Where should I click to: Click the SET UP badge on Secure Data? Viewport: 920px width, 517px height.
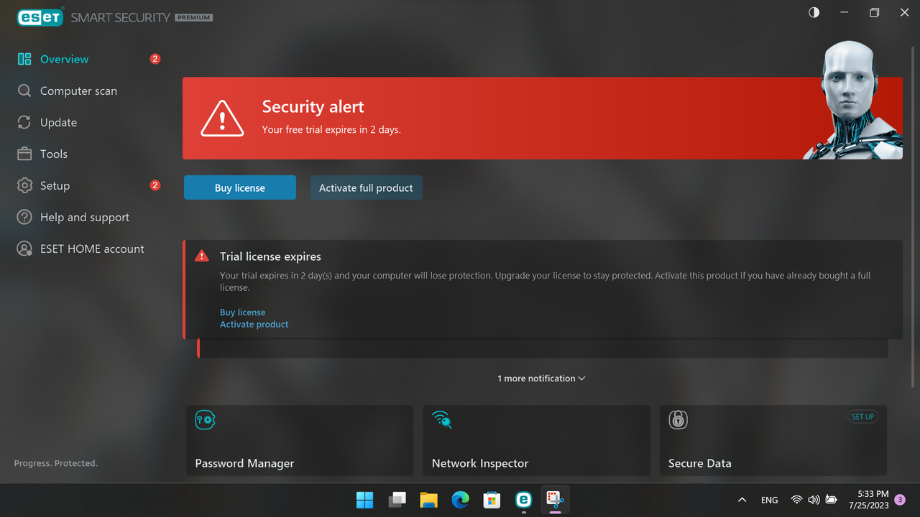click(x=862, y=416)
